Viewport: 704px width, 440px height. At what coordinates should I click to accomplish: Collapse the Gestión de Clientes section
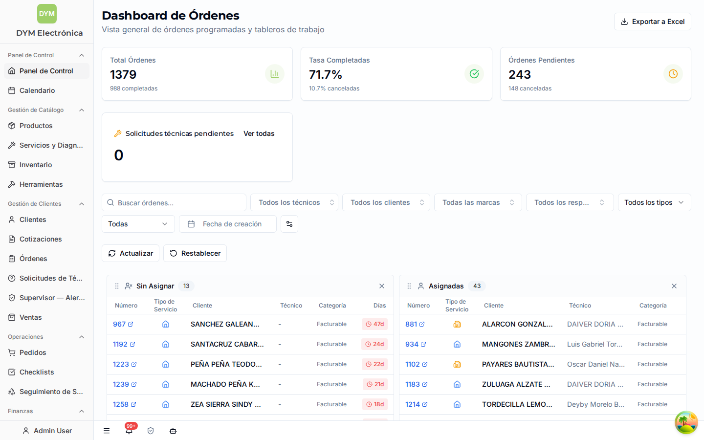[x=82, y=204]
